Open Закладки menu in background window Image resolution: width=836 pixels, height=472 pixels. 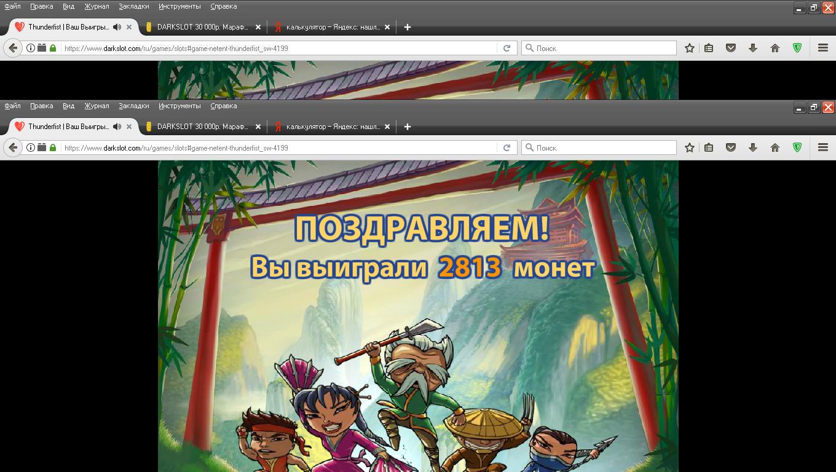pos(133,6)
